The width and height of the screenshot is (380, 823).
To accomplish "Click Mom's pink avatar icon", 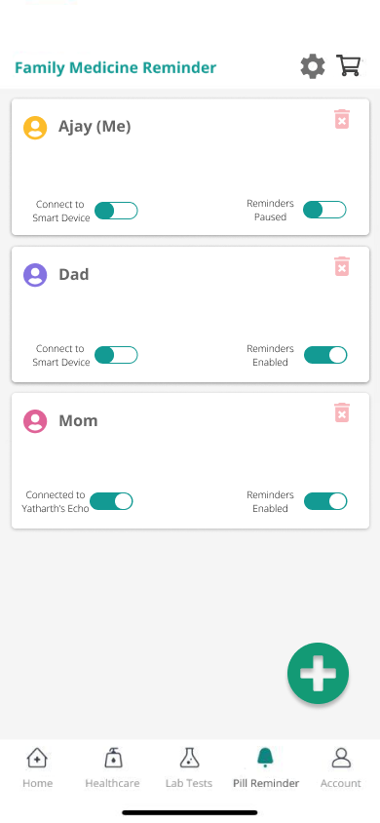I will click(35, 421).
